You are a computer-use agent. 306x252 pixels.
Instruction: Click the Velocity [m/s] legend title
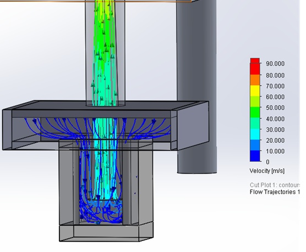(267, 171)
